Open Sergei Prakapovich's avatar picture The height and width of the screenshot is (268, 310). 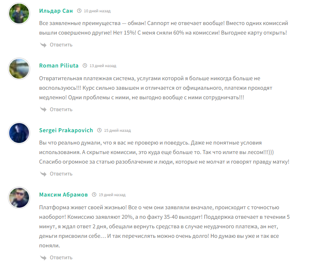(x=19, y=133)
